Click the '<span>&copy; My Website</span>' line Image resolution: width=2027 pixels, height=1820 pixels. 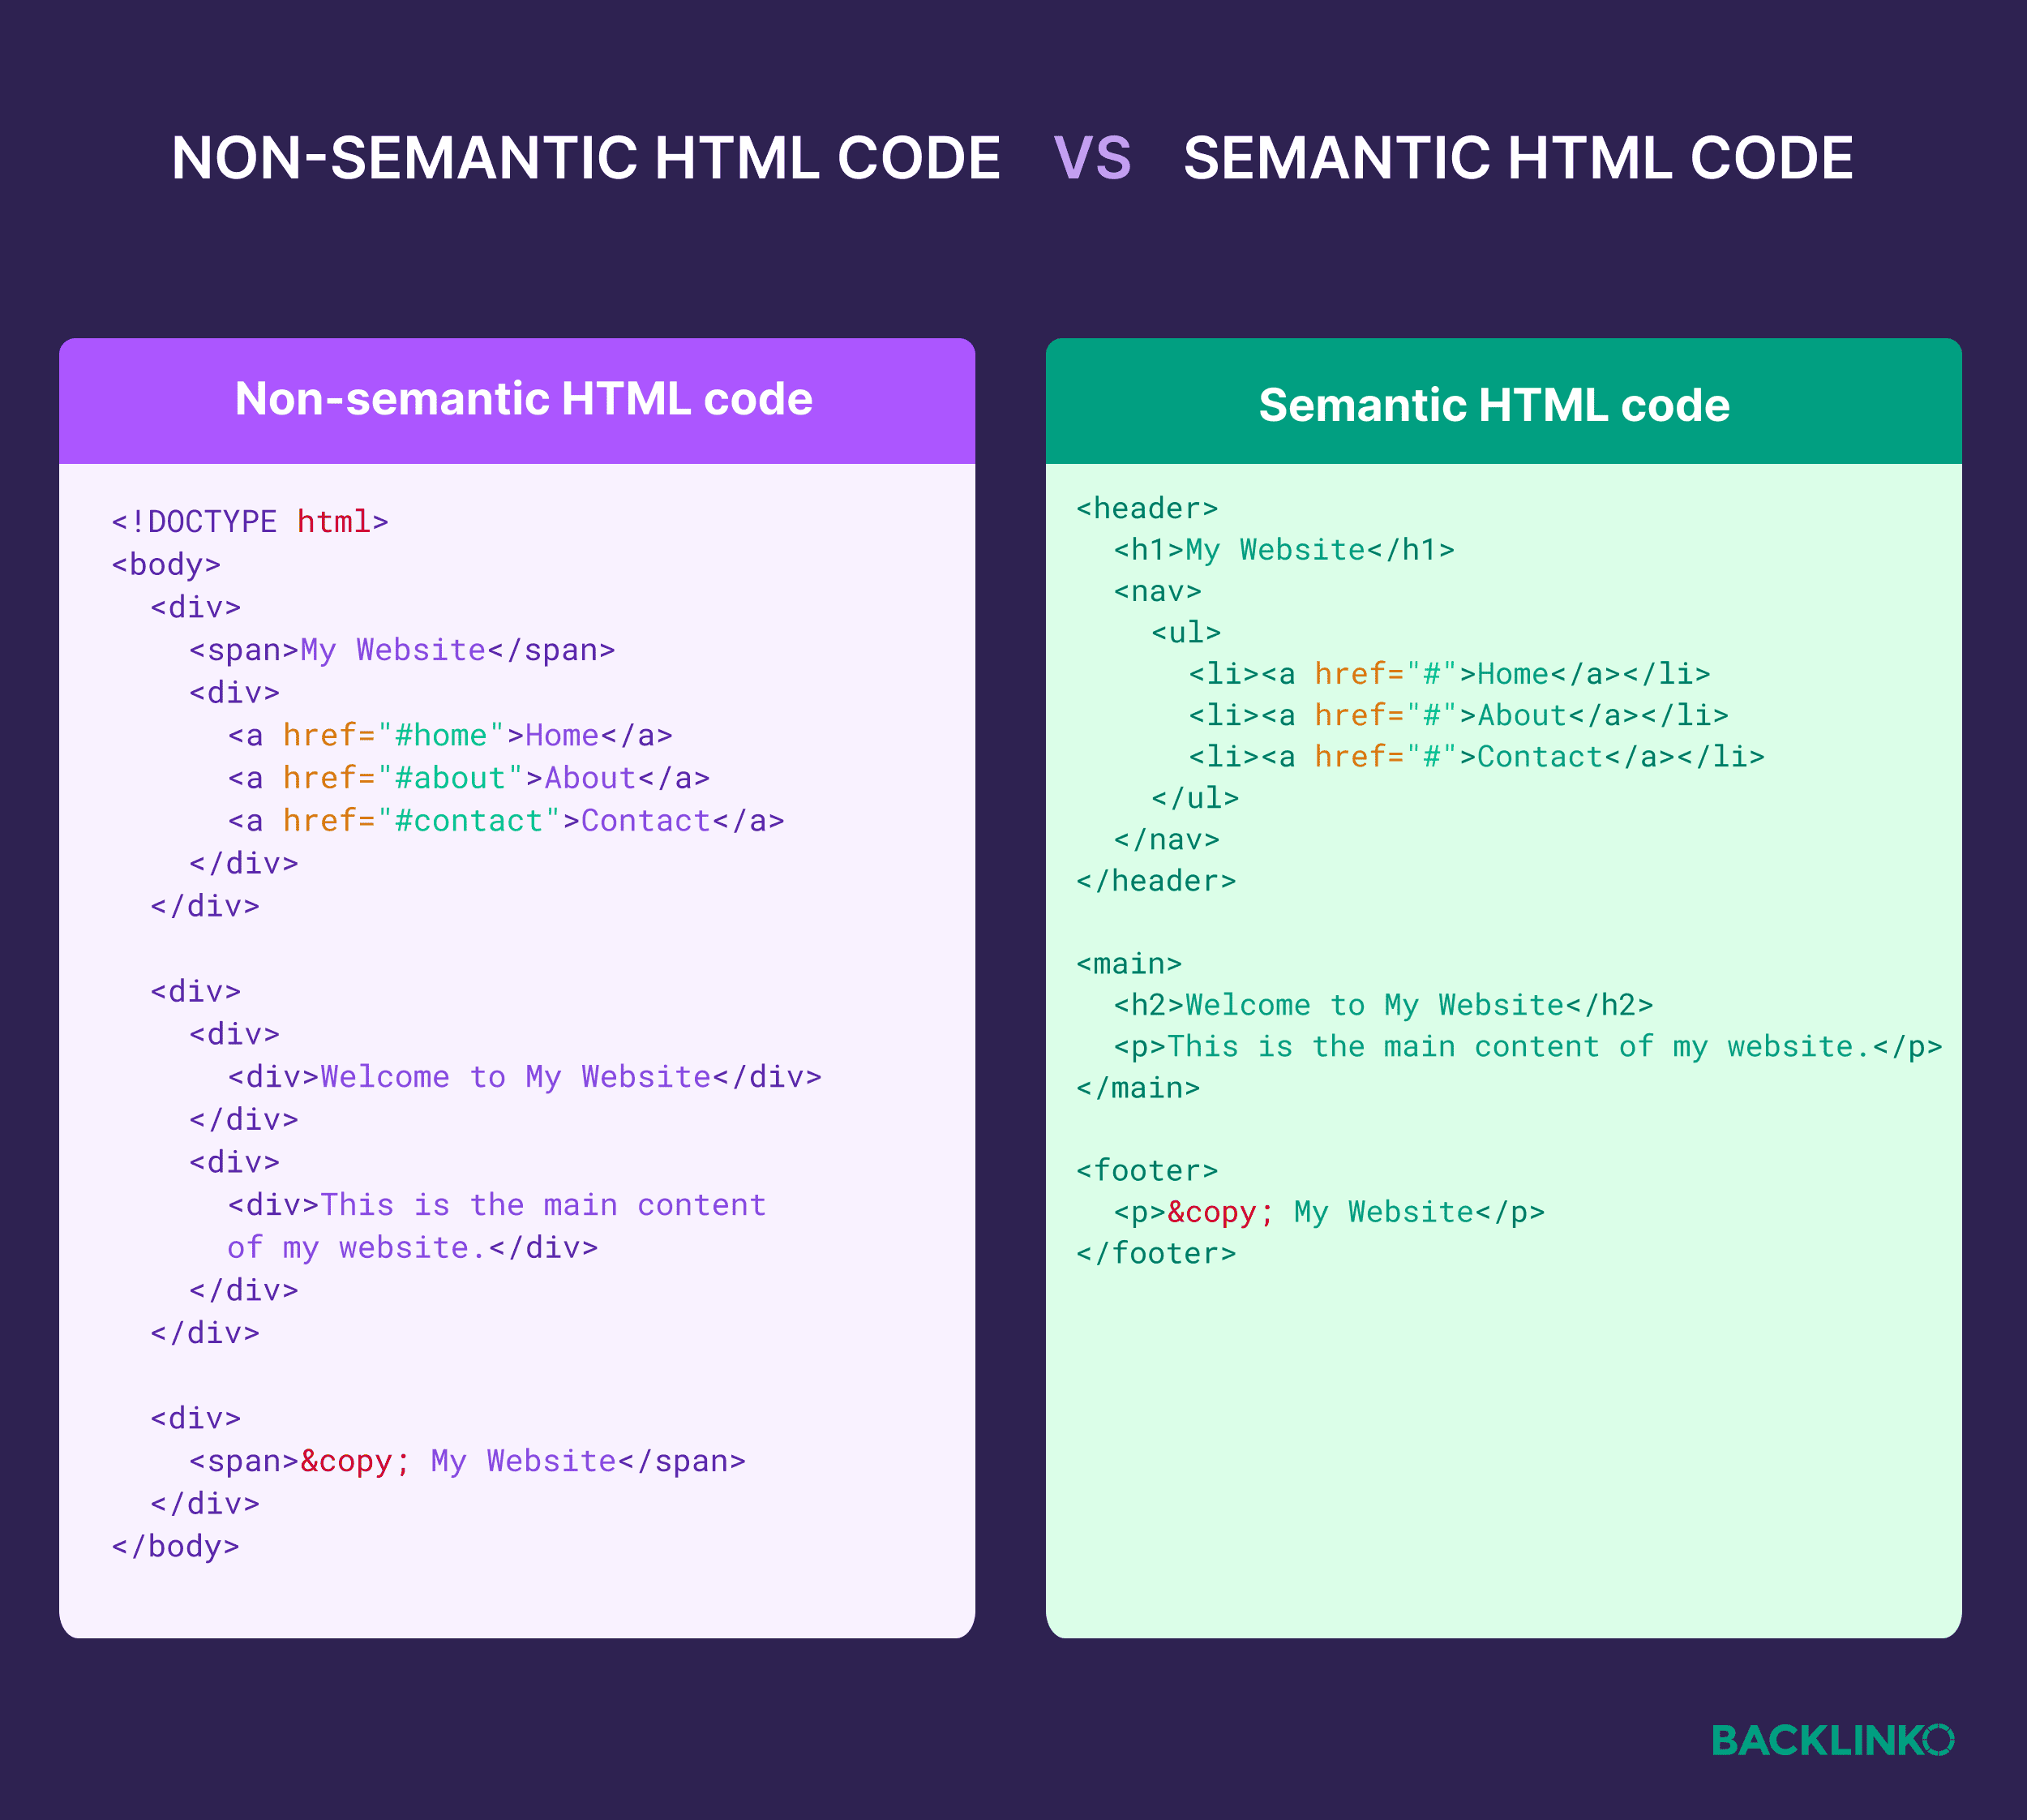pyautogui.click(x=468, y=1461)
